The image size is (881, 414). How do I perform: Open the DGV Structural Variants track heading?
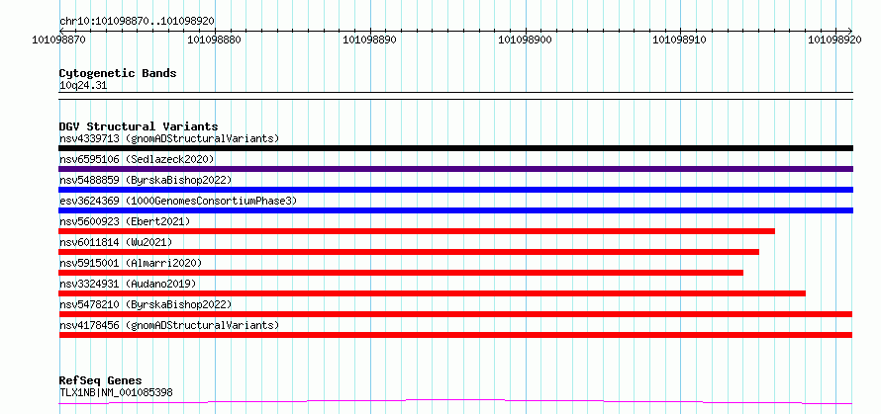coord(139,126)
